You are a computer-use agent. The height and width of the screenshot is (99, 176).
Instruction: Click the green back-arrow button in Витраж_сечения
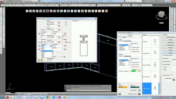tap(39, 60)
